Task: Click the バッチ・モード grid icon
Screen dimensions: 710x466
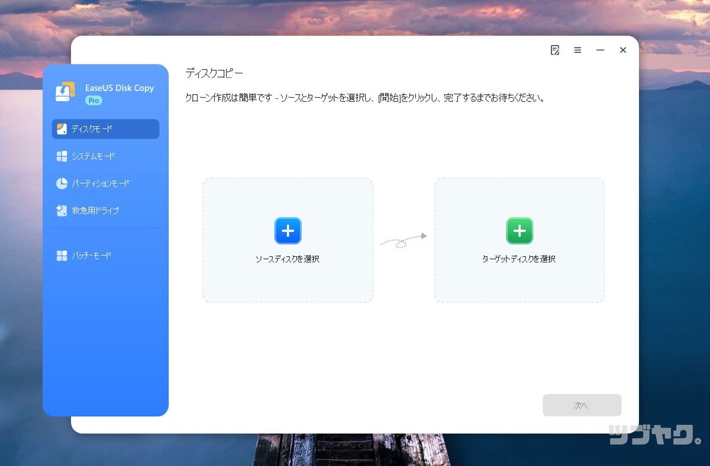Action: 62,255
